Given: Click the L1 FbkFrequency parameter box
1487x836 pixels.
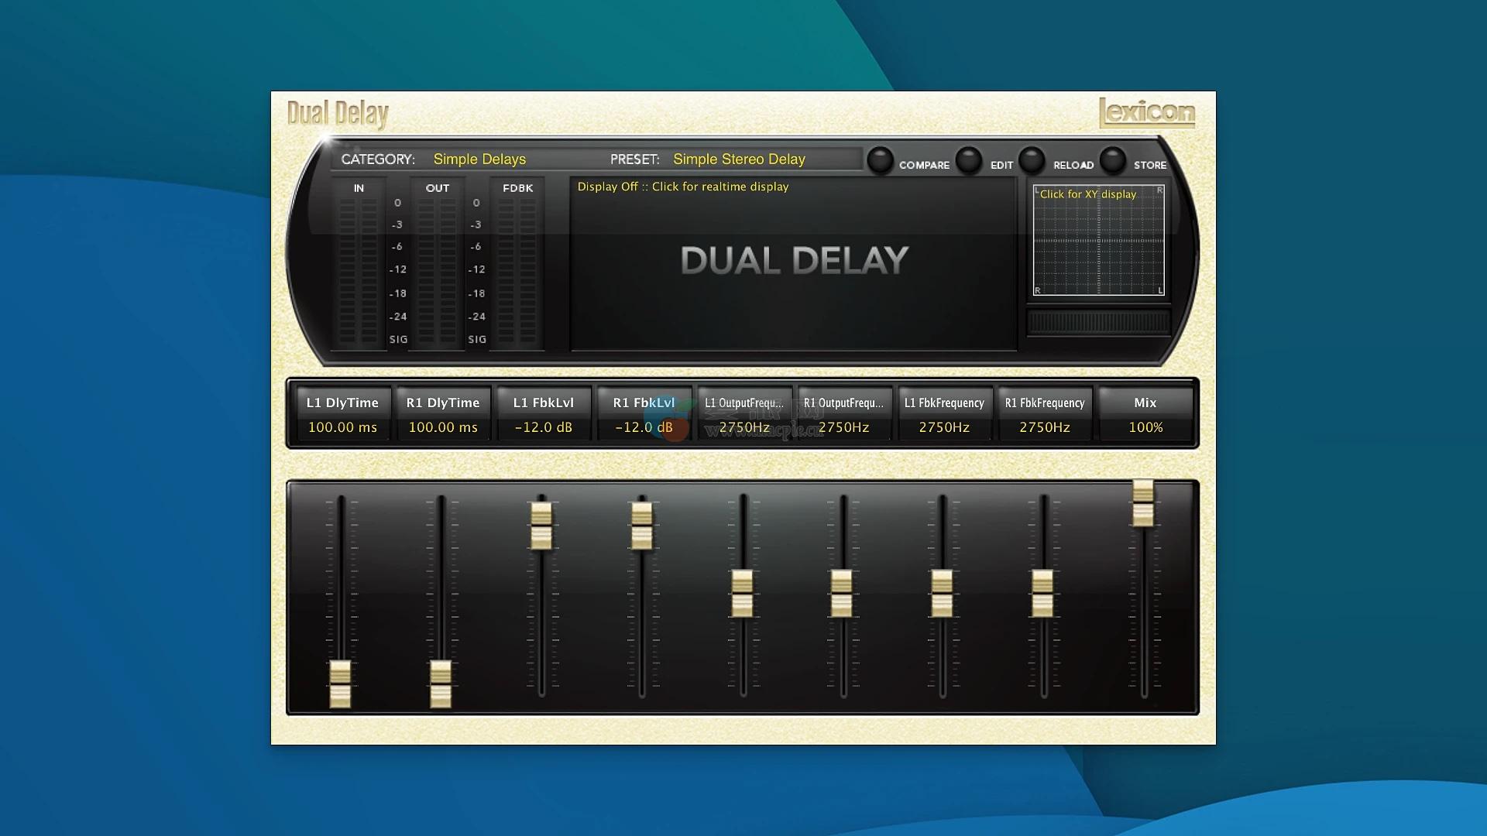Looking at the screenshot, I should 944,414.
